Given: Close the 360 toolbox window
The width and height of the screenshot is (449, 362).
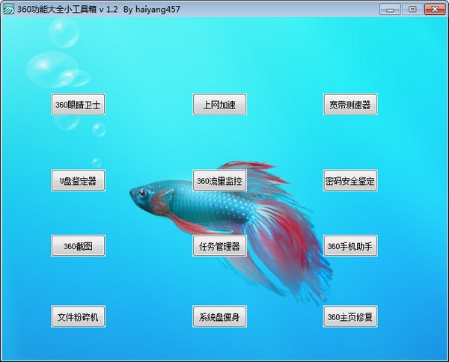Looking at the screenshot, I should pyautogui.click(x=435, y=10).
